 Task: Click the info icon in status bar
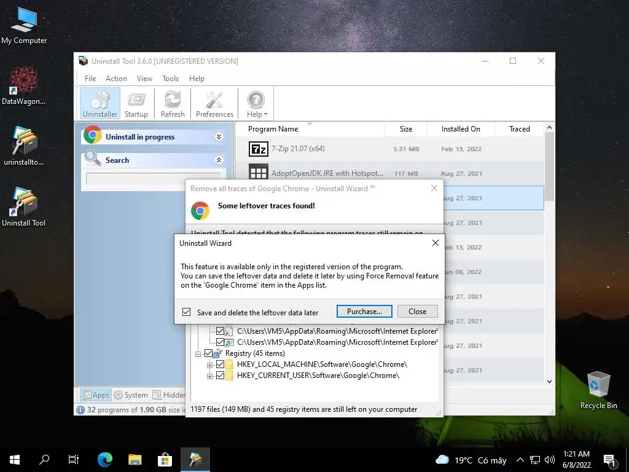pyautogui.click(x=80, y=410)
